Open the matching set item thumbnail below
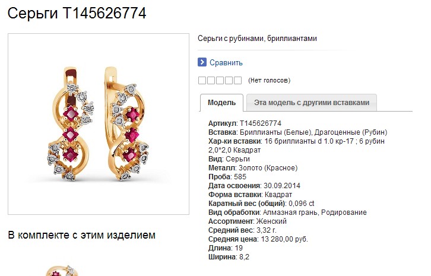 pos(63,271)
